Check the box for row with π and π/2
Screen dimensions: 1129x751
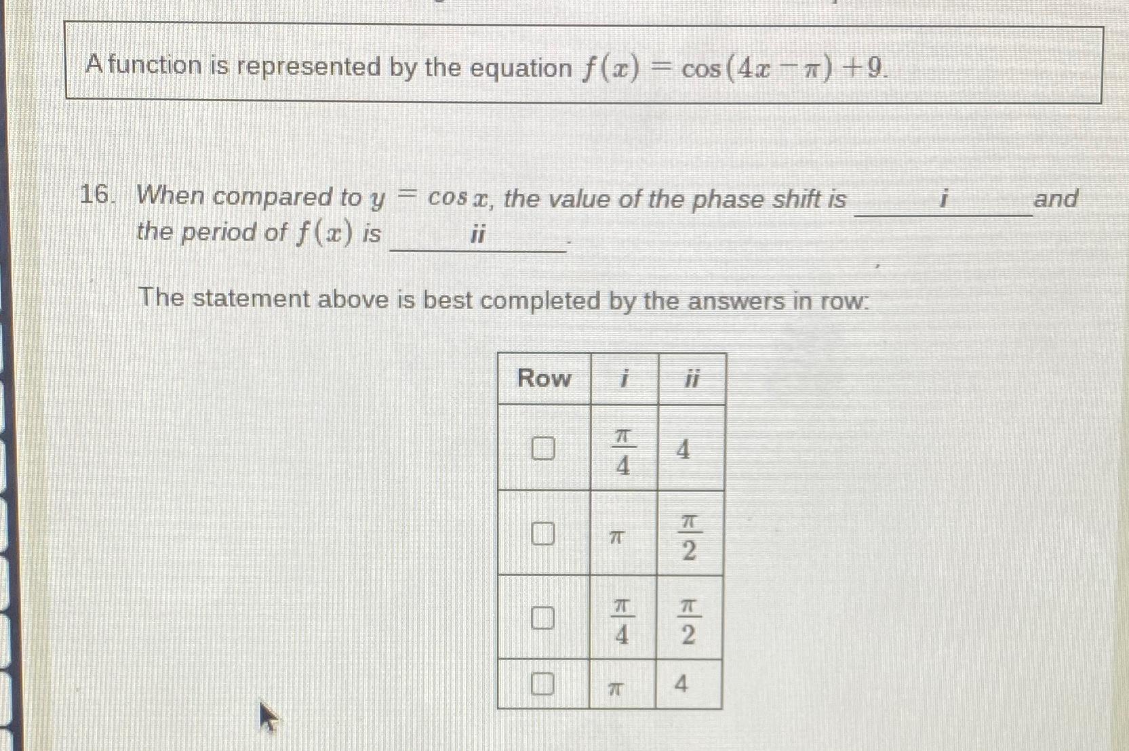point(543,535)
